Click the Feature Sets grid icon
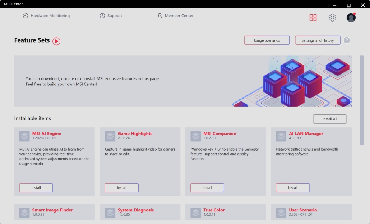 tap(313, 18)
